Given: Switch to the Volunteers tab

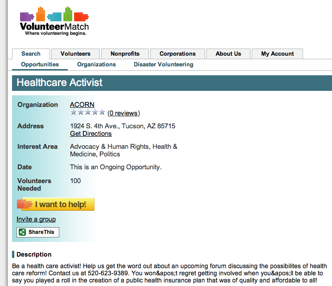Looking at the screenshot, I should pos(75,54).
